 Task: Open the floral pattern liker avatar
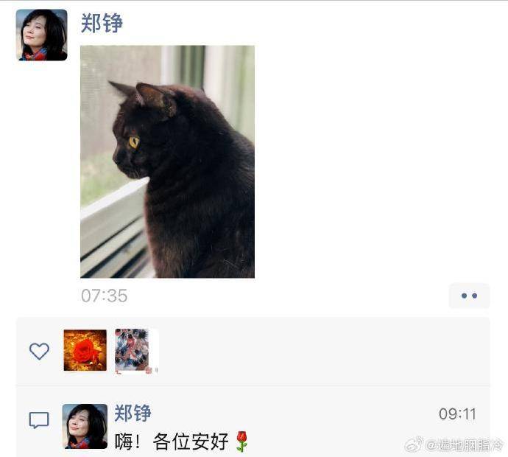[x=136, y=351]
